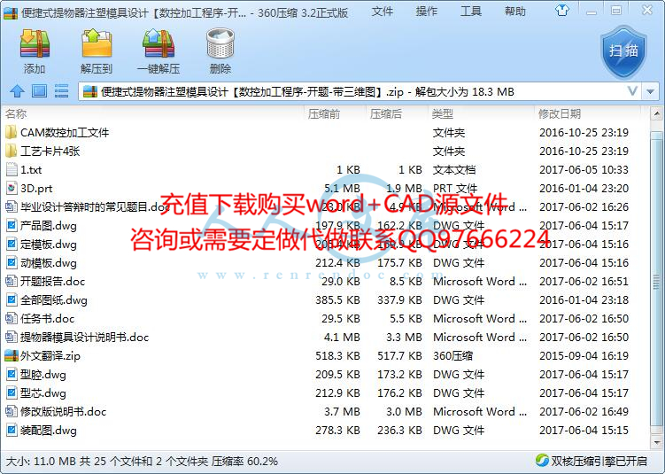Click the 3D.prt file icon

coord(12,189)
